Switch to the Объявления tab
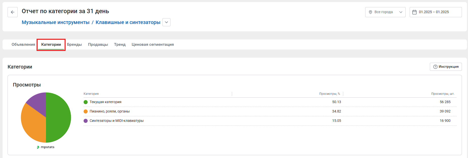 click(x=23, y=44)
